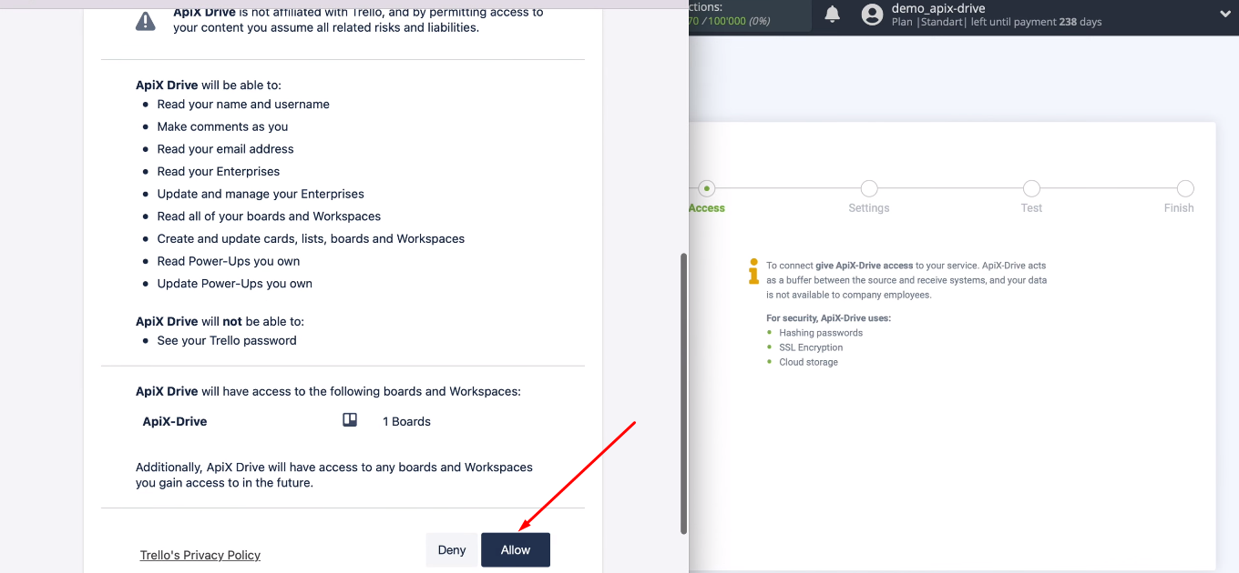Click the plan 'left until payment 238 days' text
The image size is (1239, 573).
pos(1036,22)
